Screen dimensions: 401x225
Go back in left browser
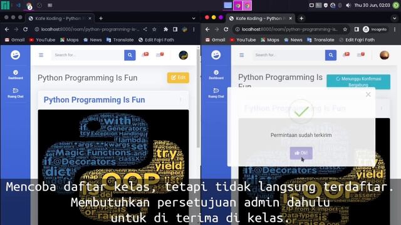click(7, 29)
